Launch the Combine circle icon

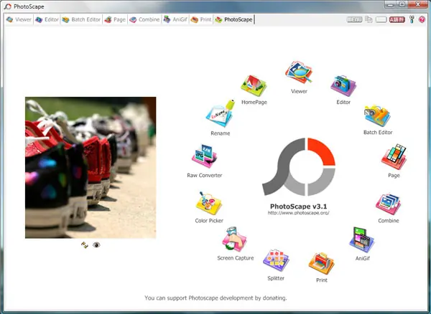click(x=388, y=204)
